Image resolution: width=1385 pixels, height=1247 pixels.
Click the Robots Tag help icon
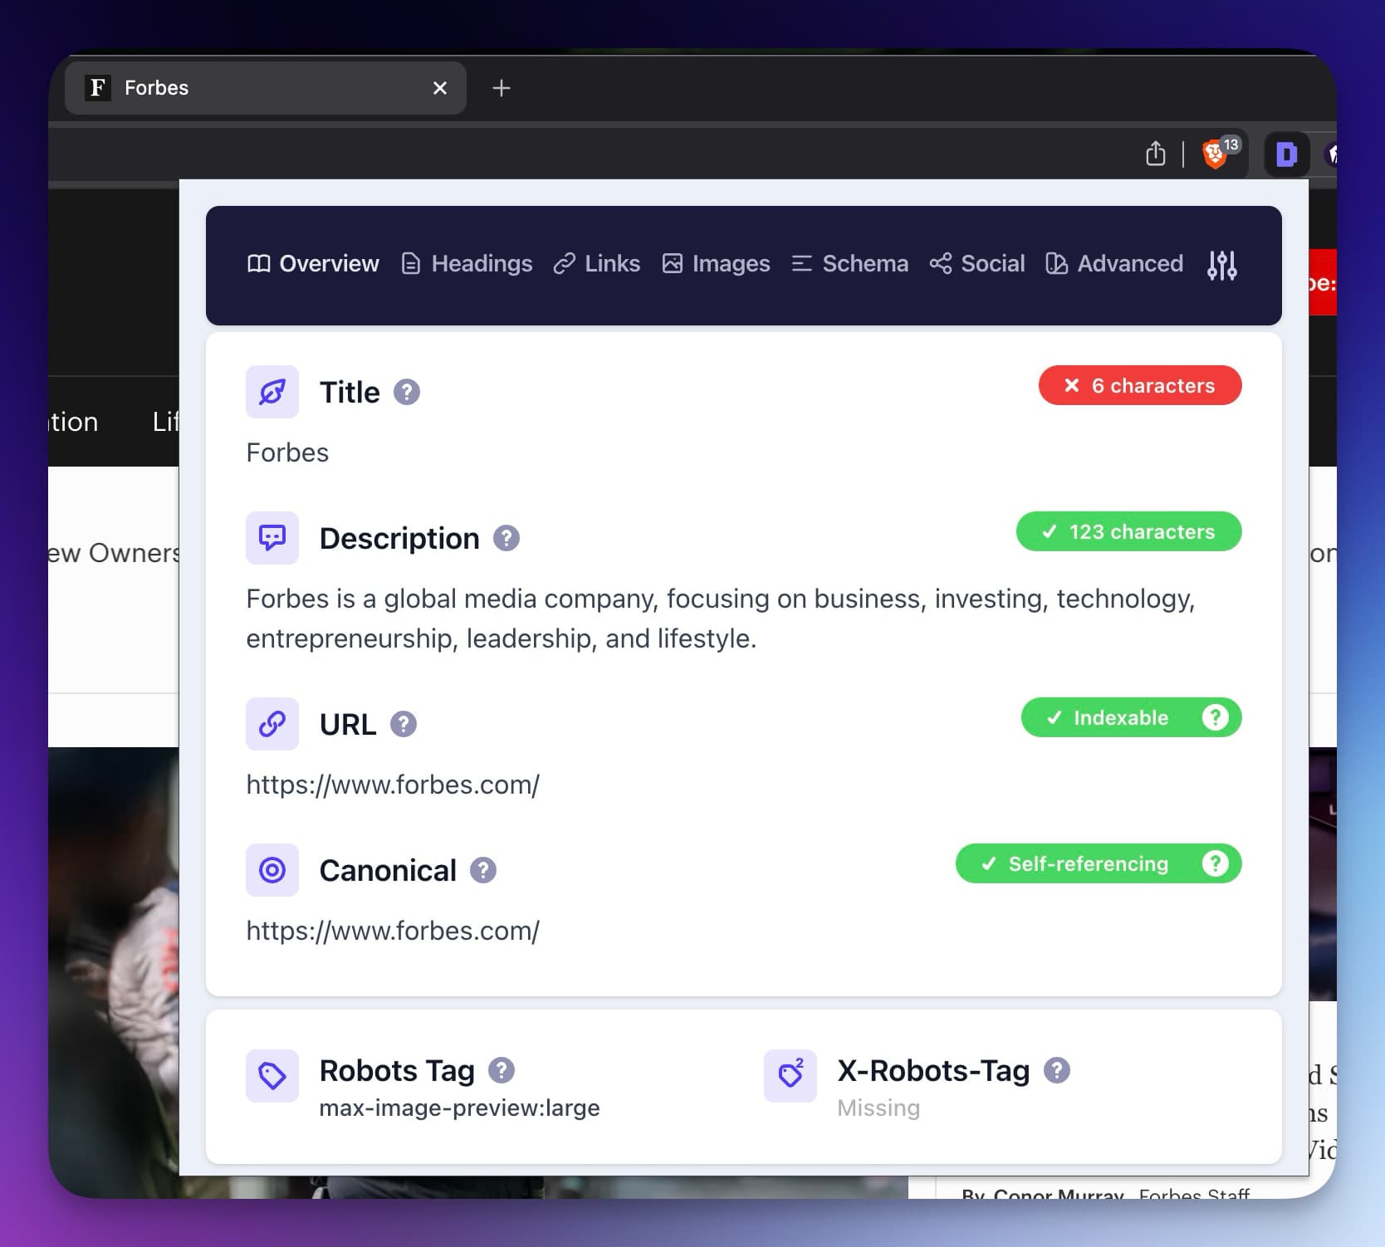[x=502, y=1071]
